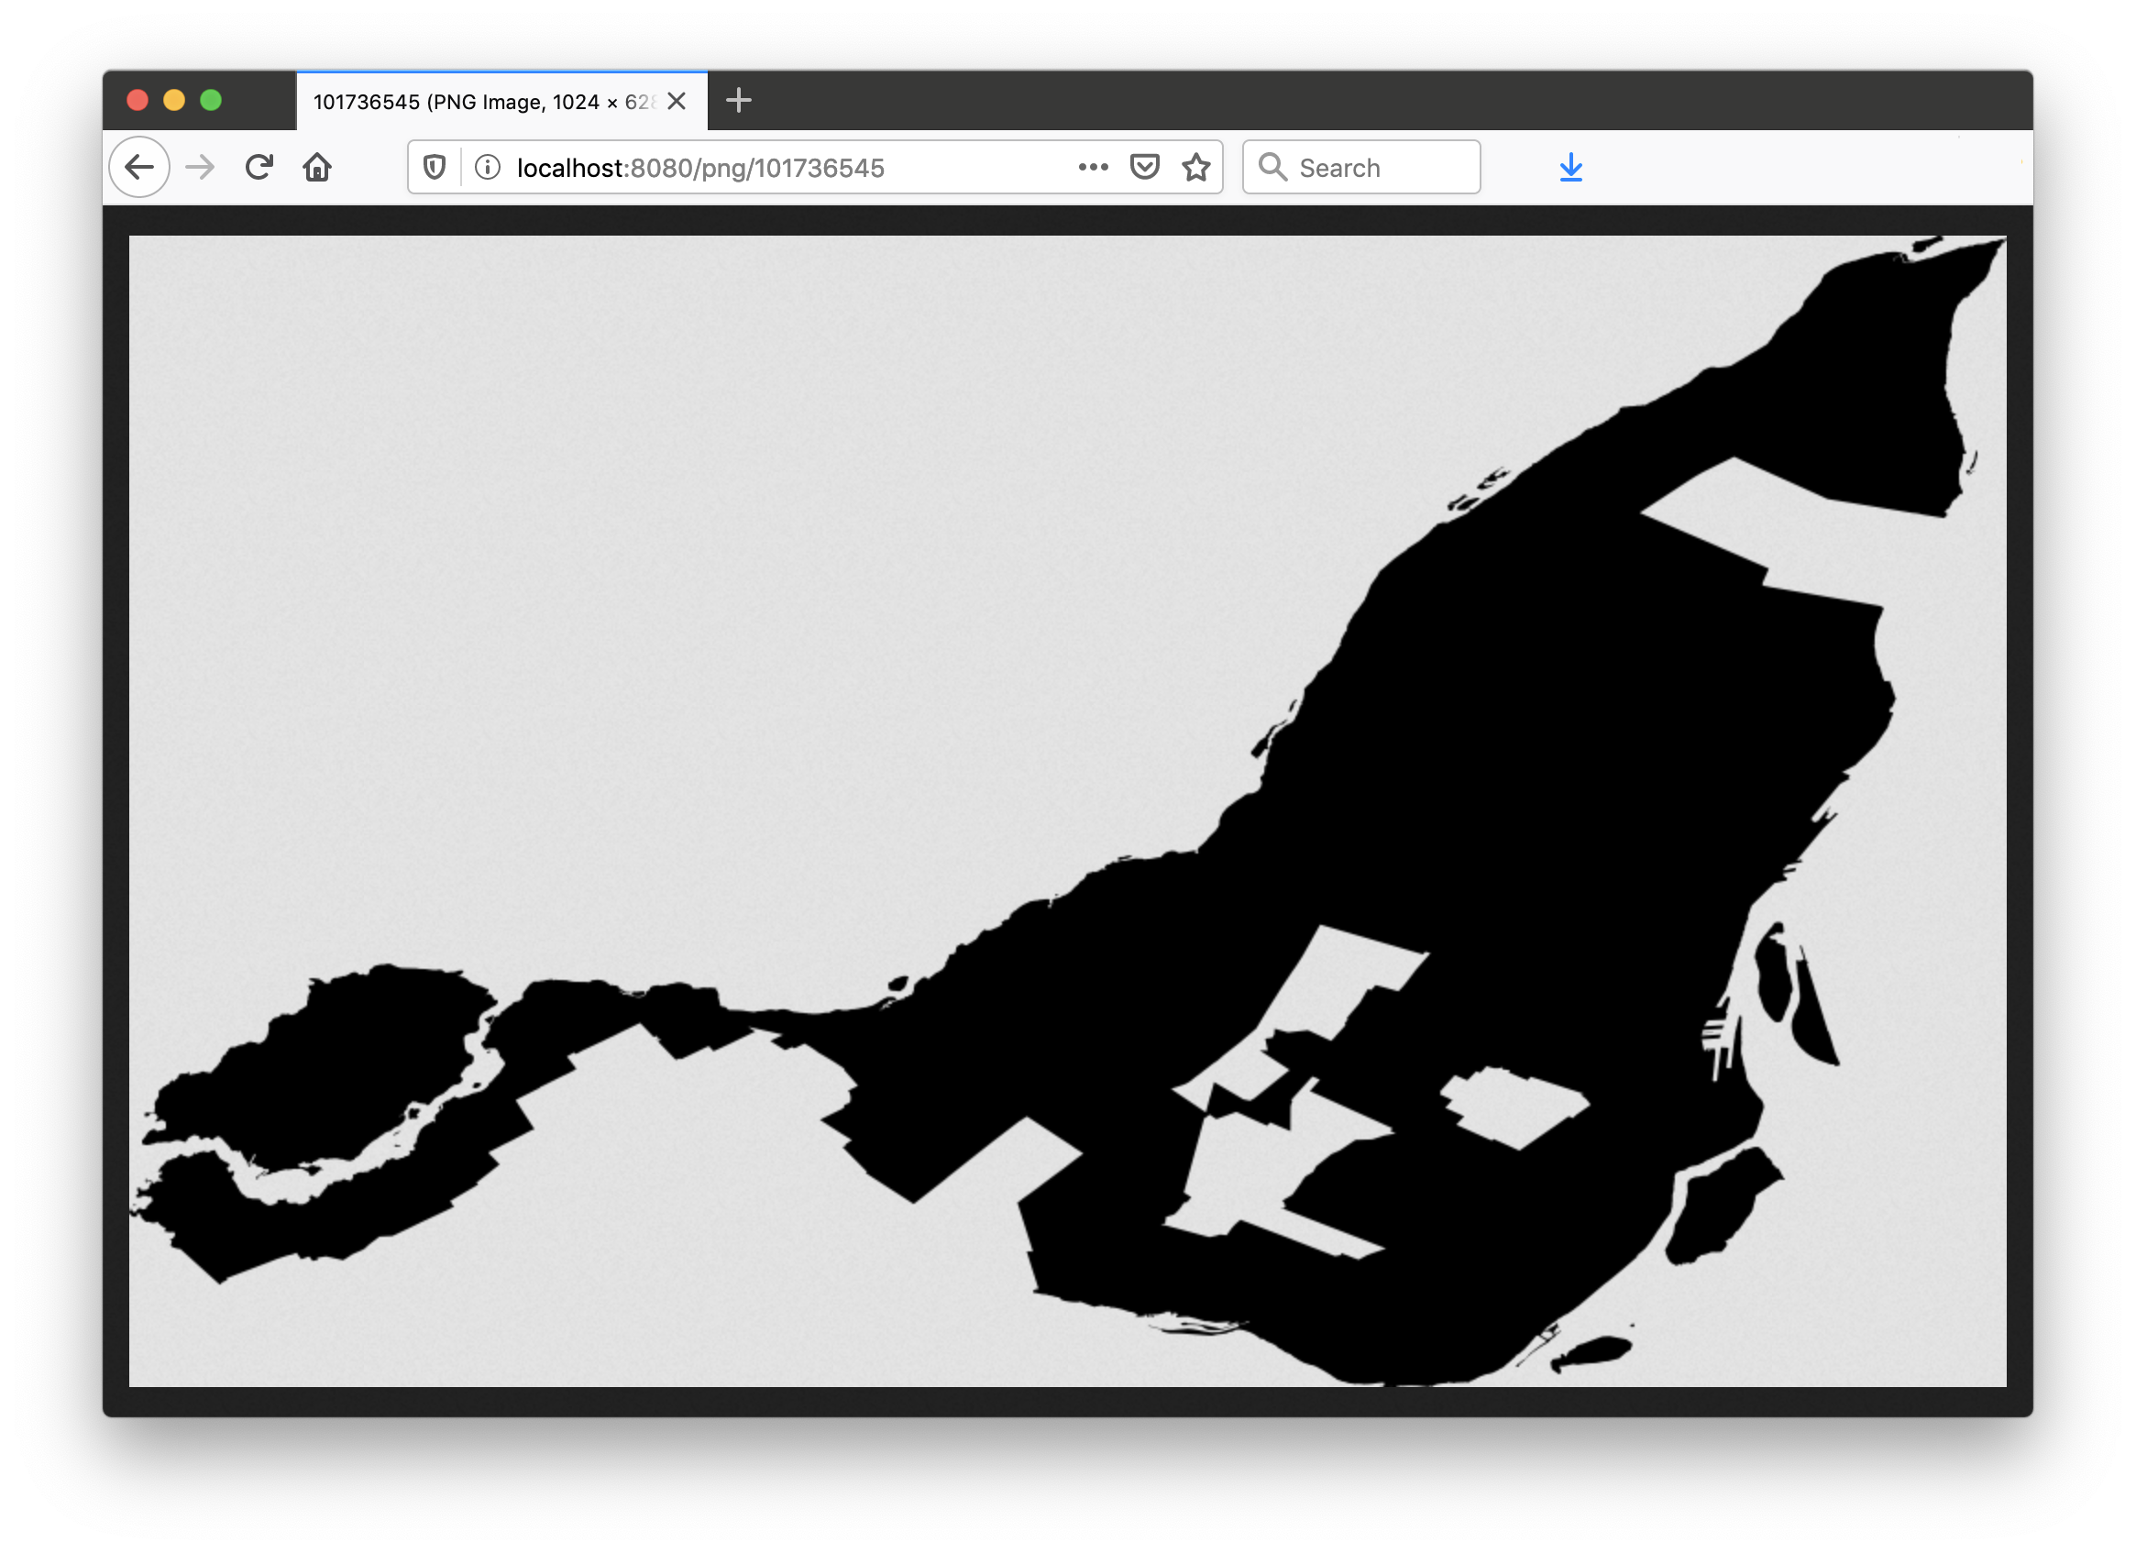Screen dimensions: 2136x1553
Task: Open the downloads panel
Action: 1570,168
